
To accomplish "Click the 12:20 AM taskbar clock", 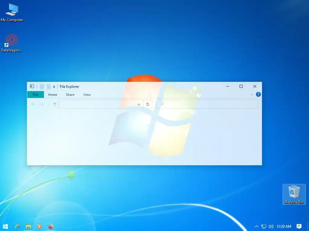I will pyautogui.click(x=284, y=226).
